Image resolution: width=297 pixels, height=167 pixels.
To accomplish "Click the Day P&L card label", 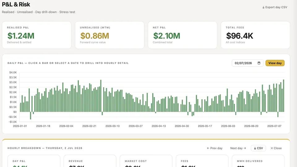I will (19, 161).
